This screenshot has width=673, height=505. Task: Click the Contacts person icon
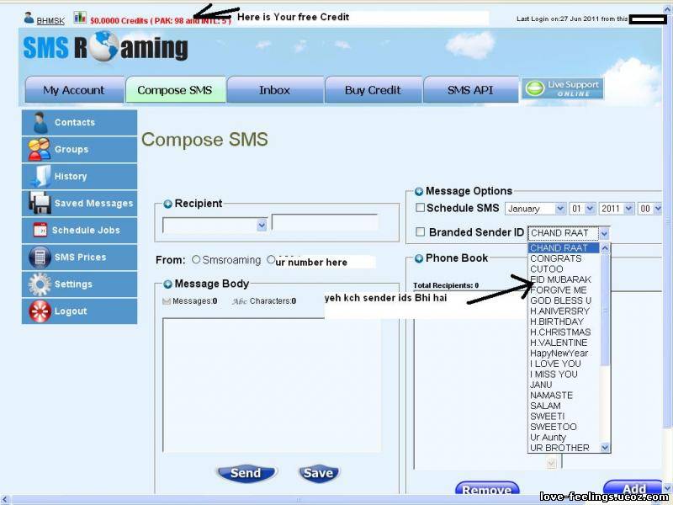coord(40,123)
